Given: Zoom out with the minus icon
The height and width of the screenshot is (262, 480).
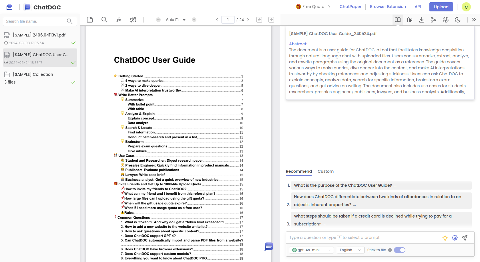Looking at the screenshot, I should 158,20.
